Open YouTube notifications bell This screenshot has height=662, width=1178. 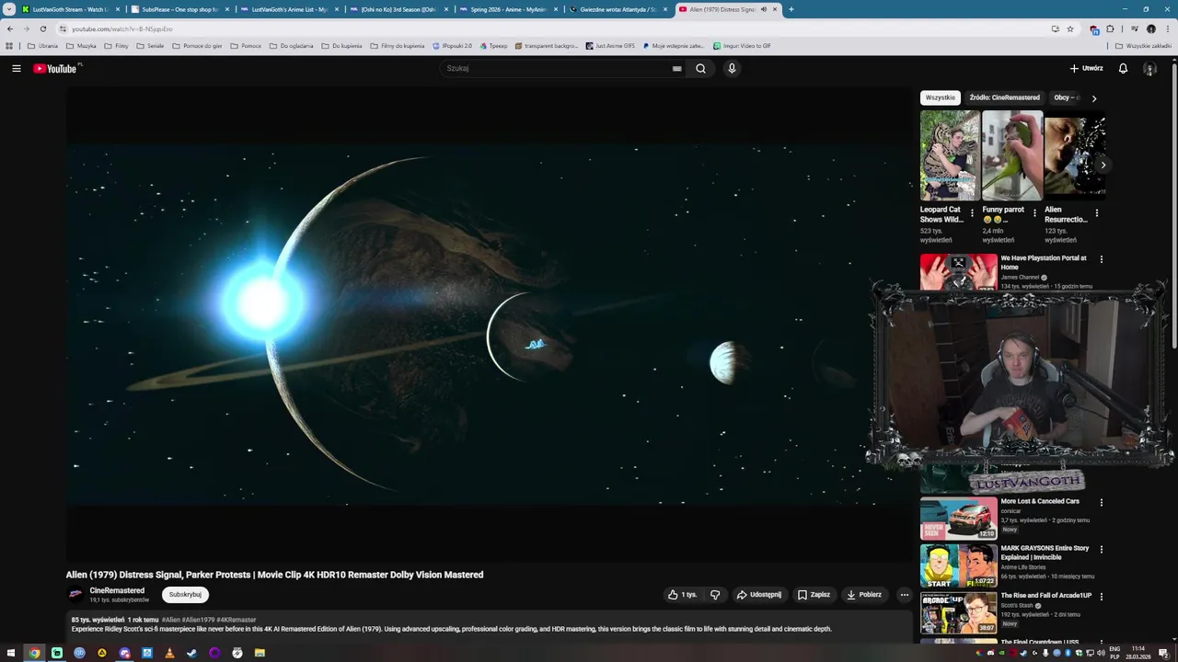pos(1123,68)
